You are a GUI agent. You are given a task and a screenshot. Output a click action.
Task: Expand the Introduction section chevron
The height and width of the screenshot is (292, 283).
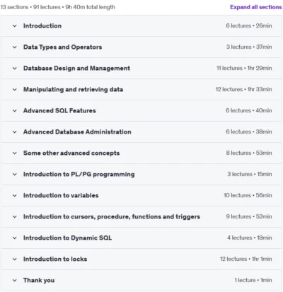tap(15, 26)
